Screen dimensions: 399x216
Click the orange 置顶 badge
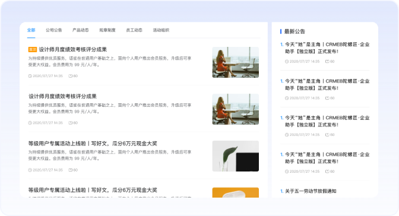coord(32,49)
